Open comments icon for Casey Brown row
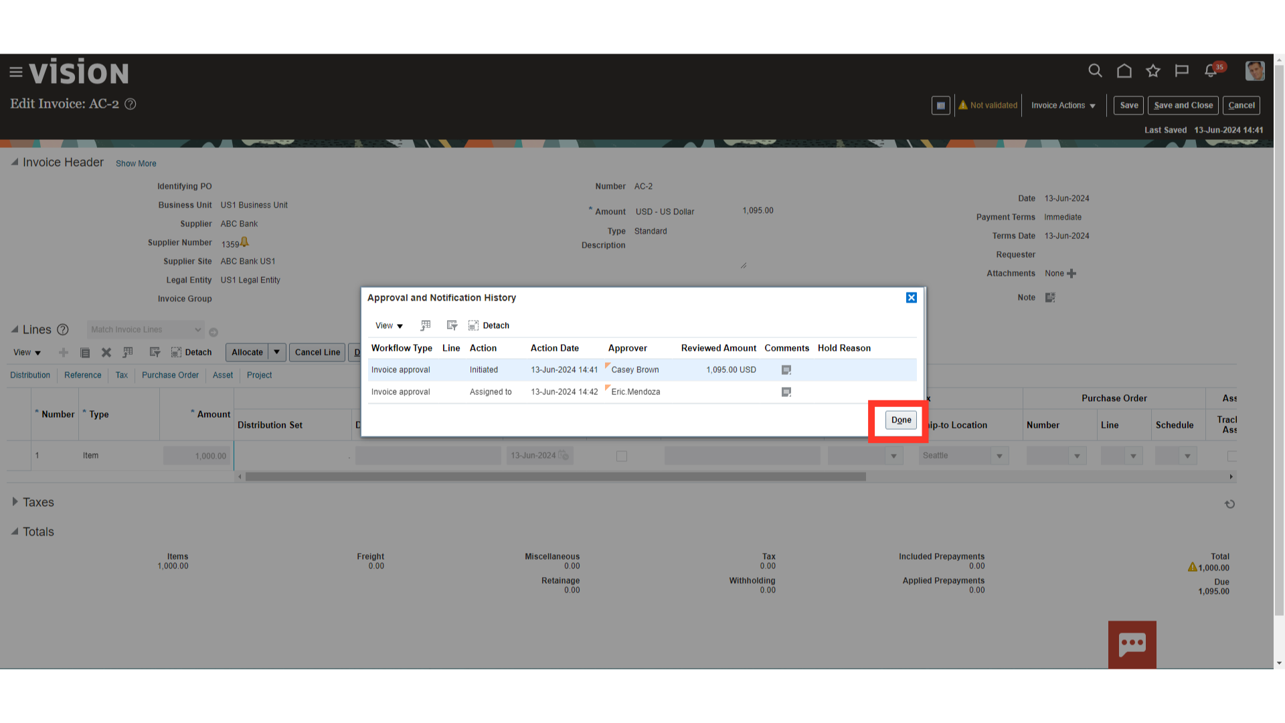The image size is (1285, 723). 786,370
